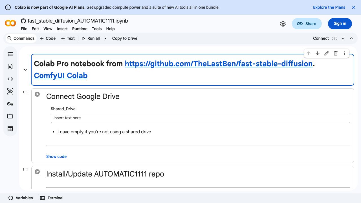Click the Colab logo
Screen dimensions: 361x203
click(10, 23)
